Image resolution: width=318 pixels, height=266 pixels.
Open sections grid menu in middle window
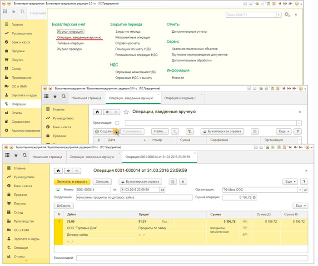[x=46, y=96]
